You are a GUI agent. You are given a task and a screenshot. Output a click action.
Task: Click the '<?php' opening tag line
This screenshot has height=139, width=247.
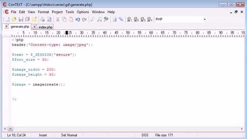click(18, 40)
